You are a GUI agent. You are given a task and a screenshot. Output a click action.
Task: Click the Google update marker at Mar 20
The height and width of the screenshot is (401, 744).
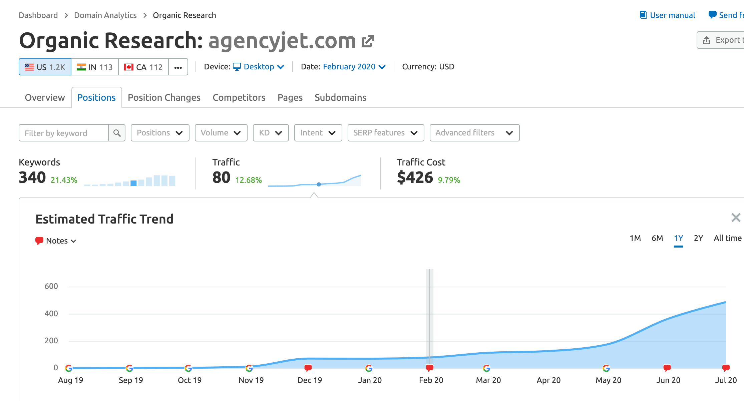coord(486,368)
